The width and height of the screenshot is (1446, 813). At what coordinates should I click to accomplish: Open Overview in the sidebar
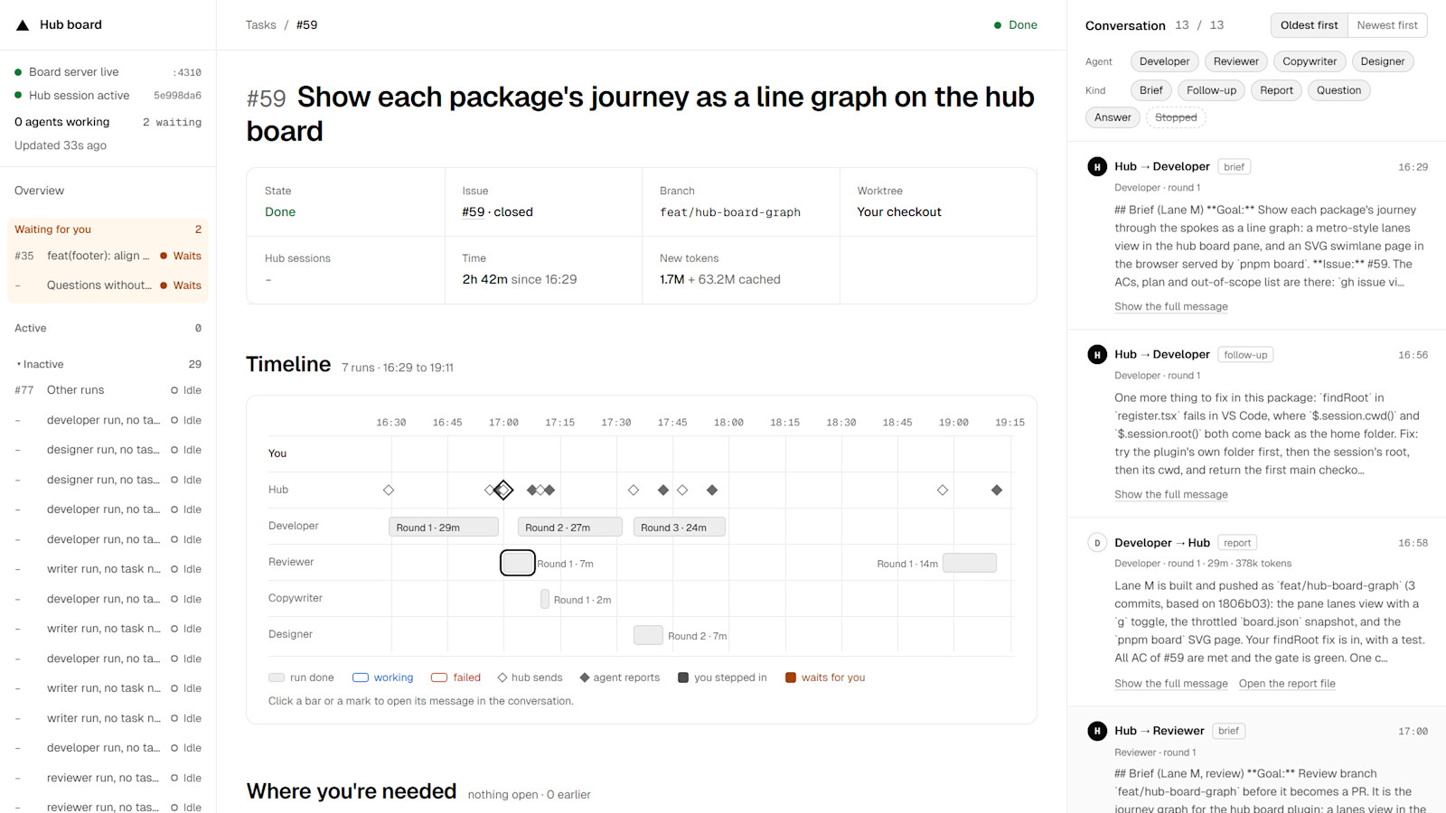point(40,191)
